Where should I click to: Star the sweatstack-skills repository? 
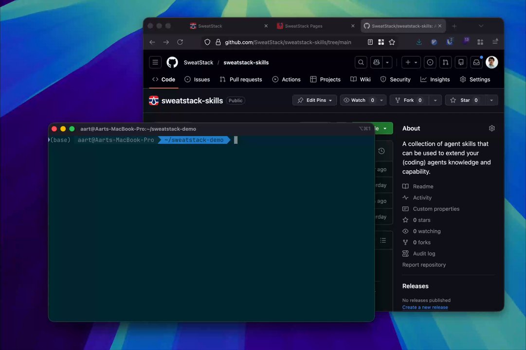(465, 100)
